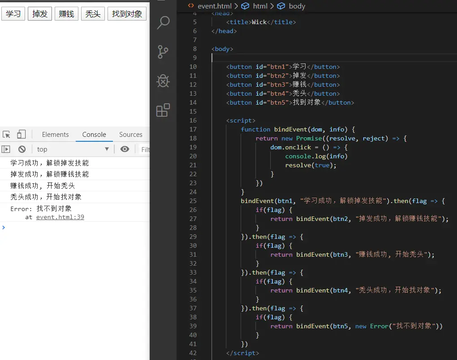The height and width of the screenshot is (360, 457).
Task: Click the <title>Wick</title> line
Action: (261, 22)
